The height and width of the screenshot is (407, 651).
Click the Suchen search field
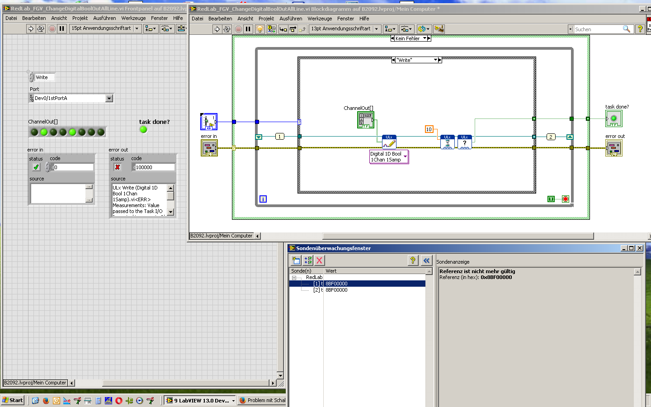pos(597,29)
